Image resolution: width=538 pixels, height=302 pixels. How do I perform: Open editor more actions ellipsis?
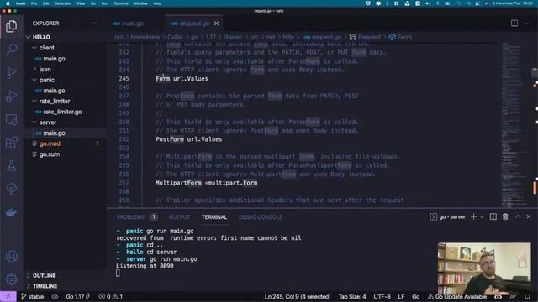click(x=527, y=23)
